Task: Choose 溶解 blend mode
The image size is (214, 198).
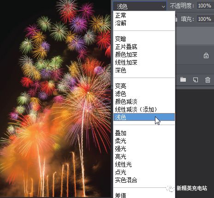Action: coord(144,23)
